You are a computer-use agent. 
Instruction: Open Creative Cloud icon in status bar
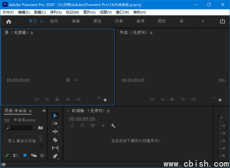tap(3, 164)
